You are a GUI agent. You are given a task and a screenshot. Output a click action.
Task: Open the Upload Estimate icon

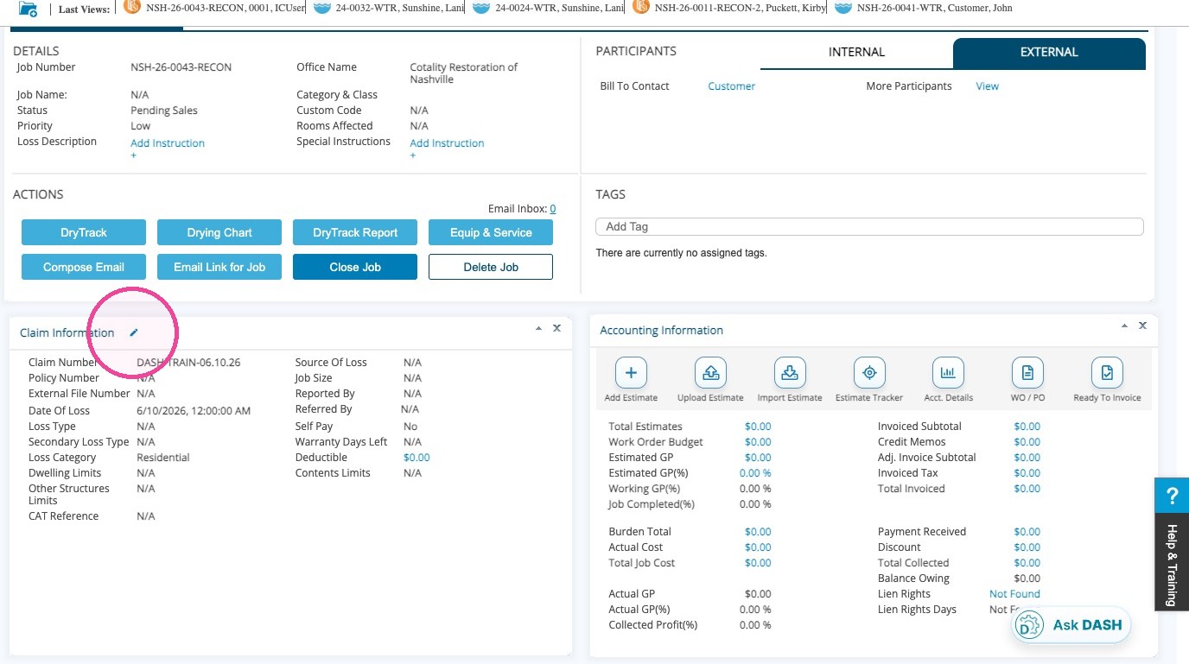pos(710,373)
